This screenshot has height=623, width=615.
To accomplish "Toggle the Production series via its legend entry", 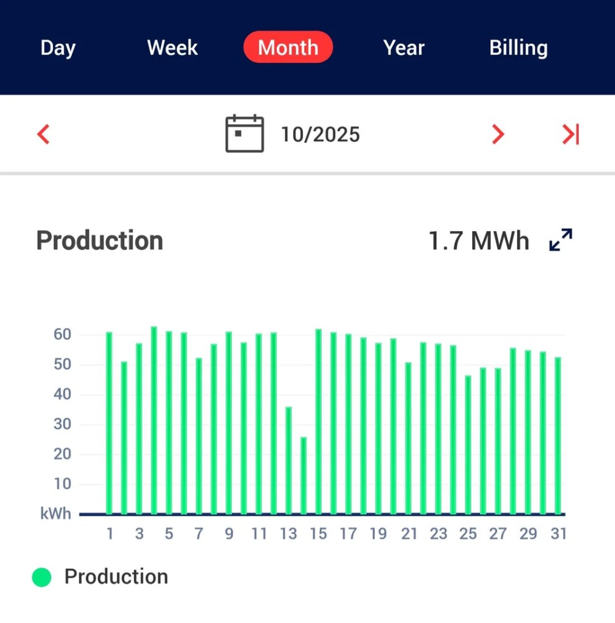I will pyautogui.click(x=116, y=576).
